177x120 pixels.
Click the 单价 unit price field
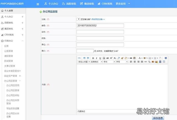(x=85, y=51)
